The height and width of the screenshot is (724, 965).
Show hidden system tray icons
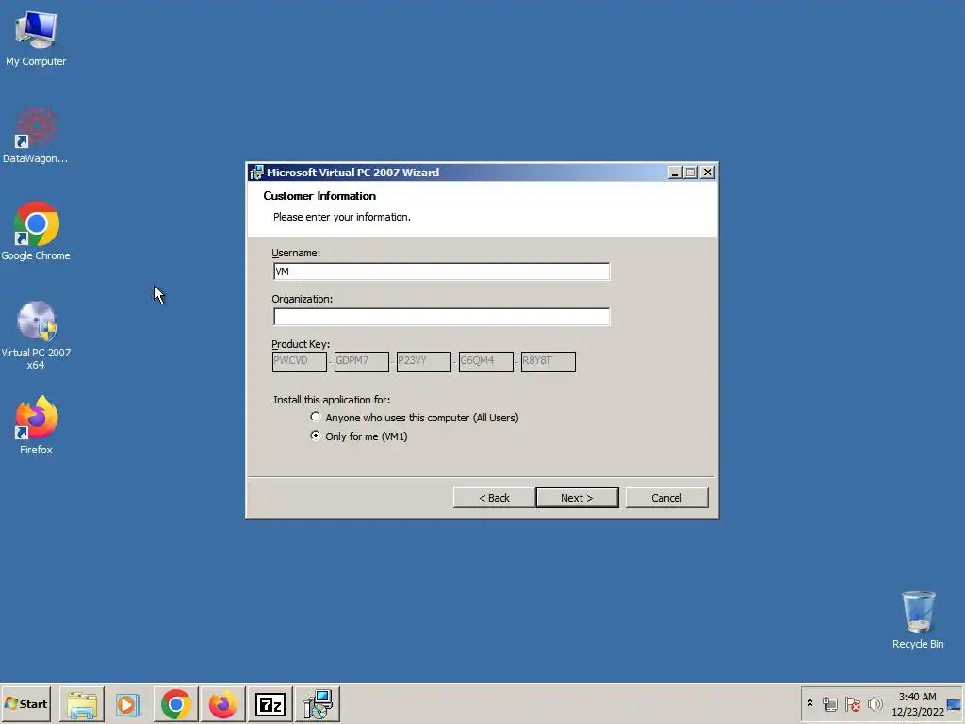(810, 703)
